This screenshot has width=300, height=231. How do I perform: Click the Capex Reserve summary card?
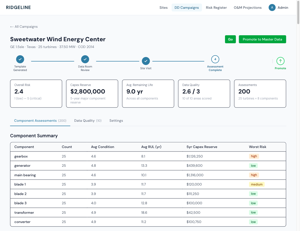(x=92, y=93)
